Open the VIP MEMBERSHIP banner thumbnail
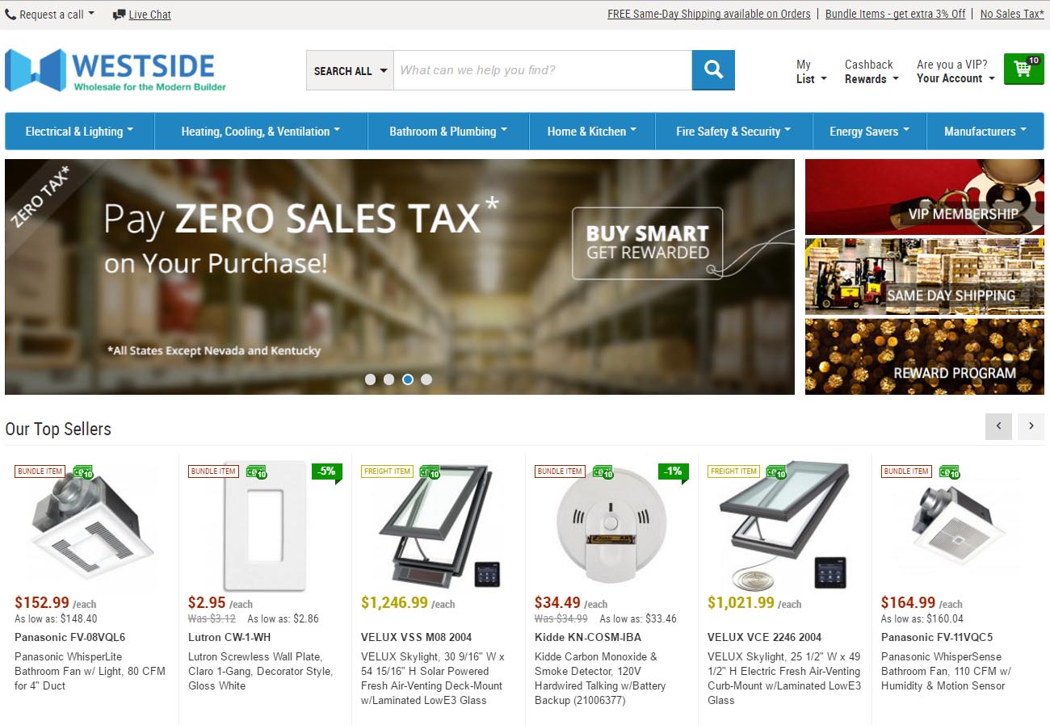Viewport: 1050px width, 725px height. click(x=925, y=197)
